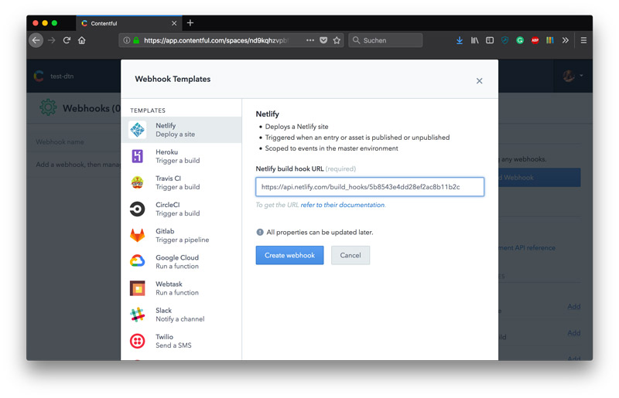The image size is (619, 398).
Task: Close the Contentful browser tab
Action: pos(174,23)
